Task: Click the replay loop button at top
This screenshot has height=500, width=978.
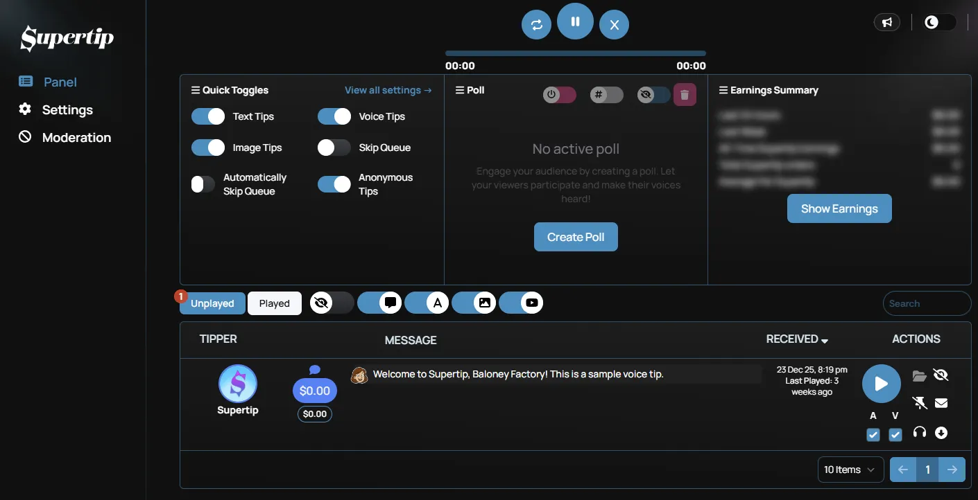Action: (x=536, y=25)
